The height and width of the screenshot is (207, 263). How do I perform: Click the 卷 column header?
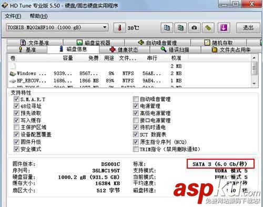coord(13,58)
